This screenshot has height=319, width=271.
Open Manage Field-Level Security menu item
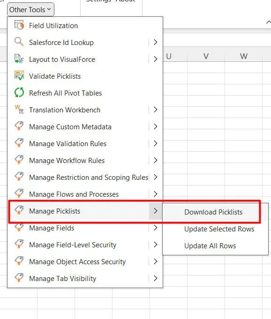[85, 245]
